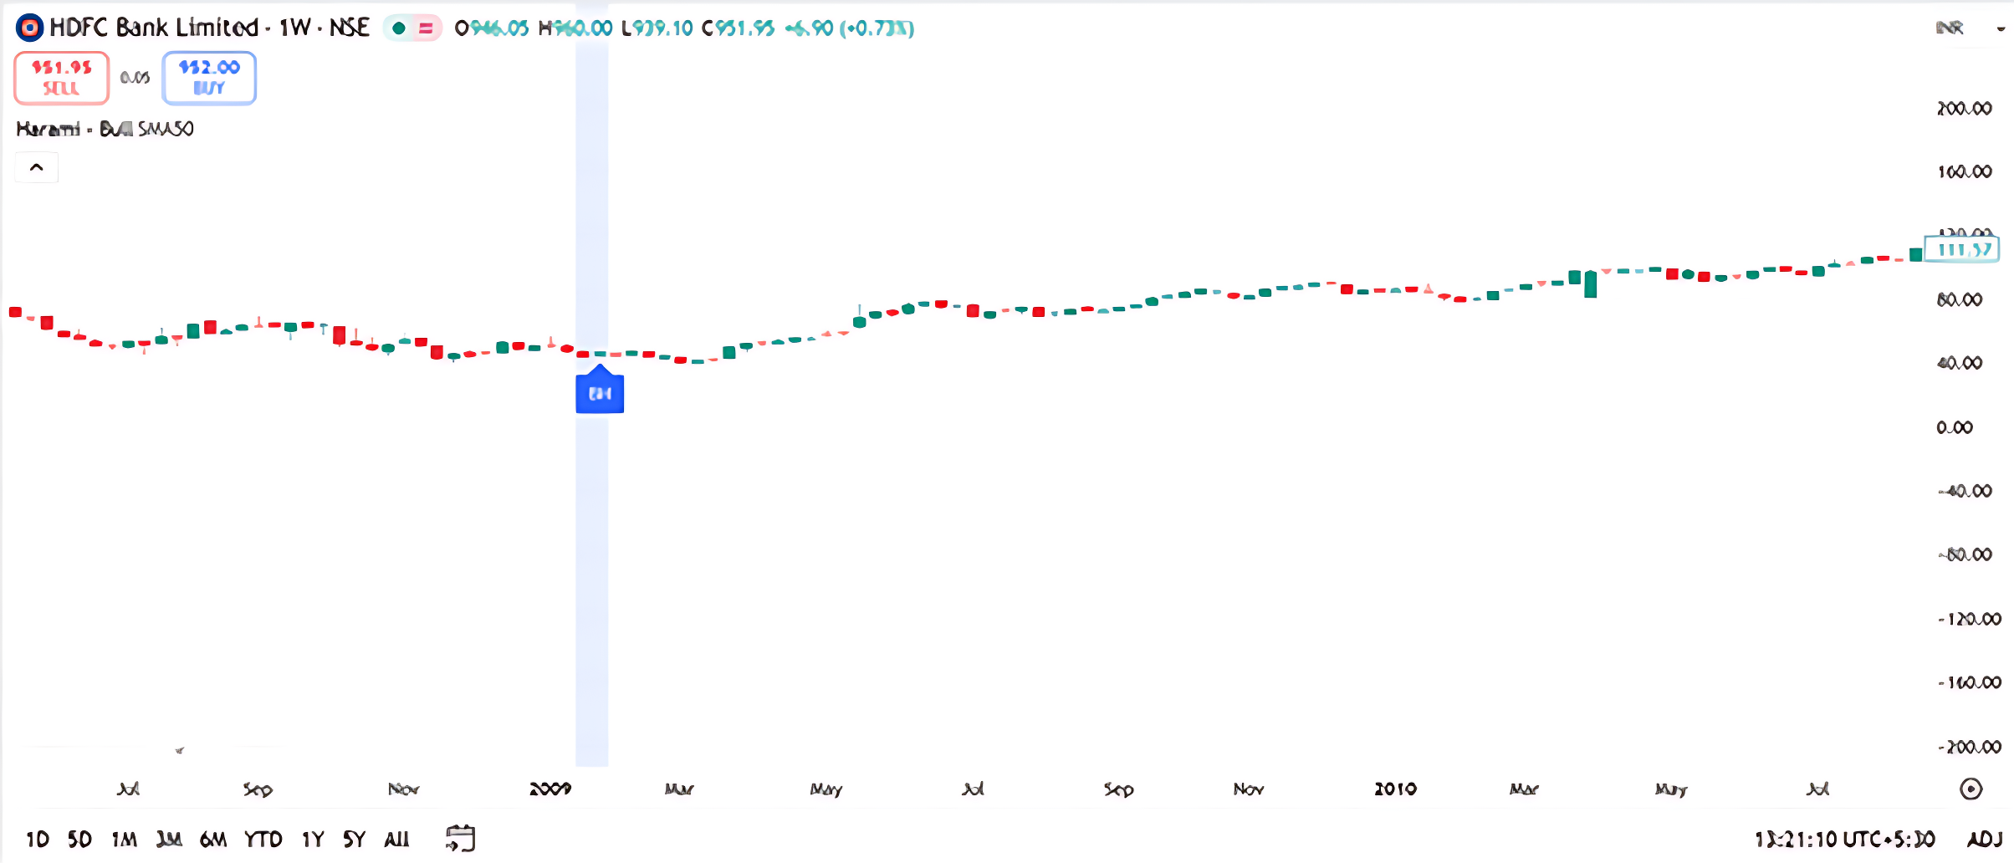Switch to the 5Y range
2014x863 pixels.
(x=354, y=839)
